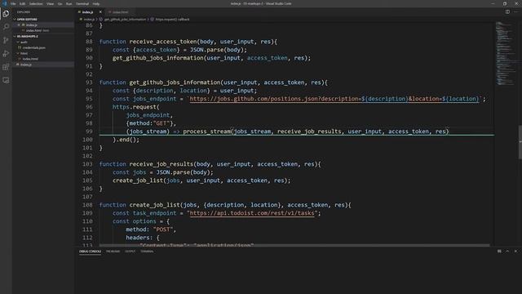The image size is (522, 294).
Task: Collapse the Open Editors section
Action: [15, 20]
